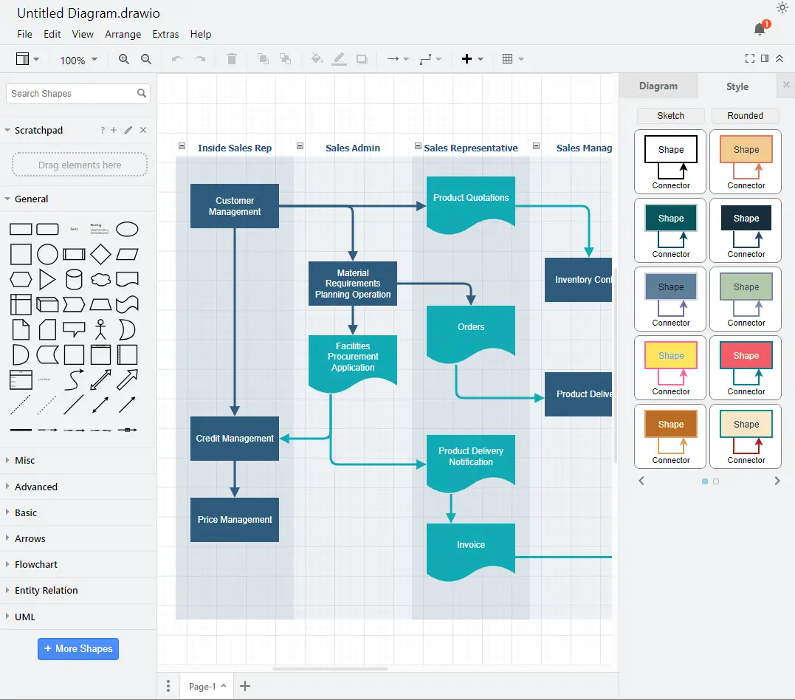Switch appearance with the sun icon
This screenshot has height=700, width=795.
click(782, 8)
